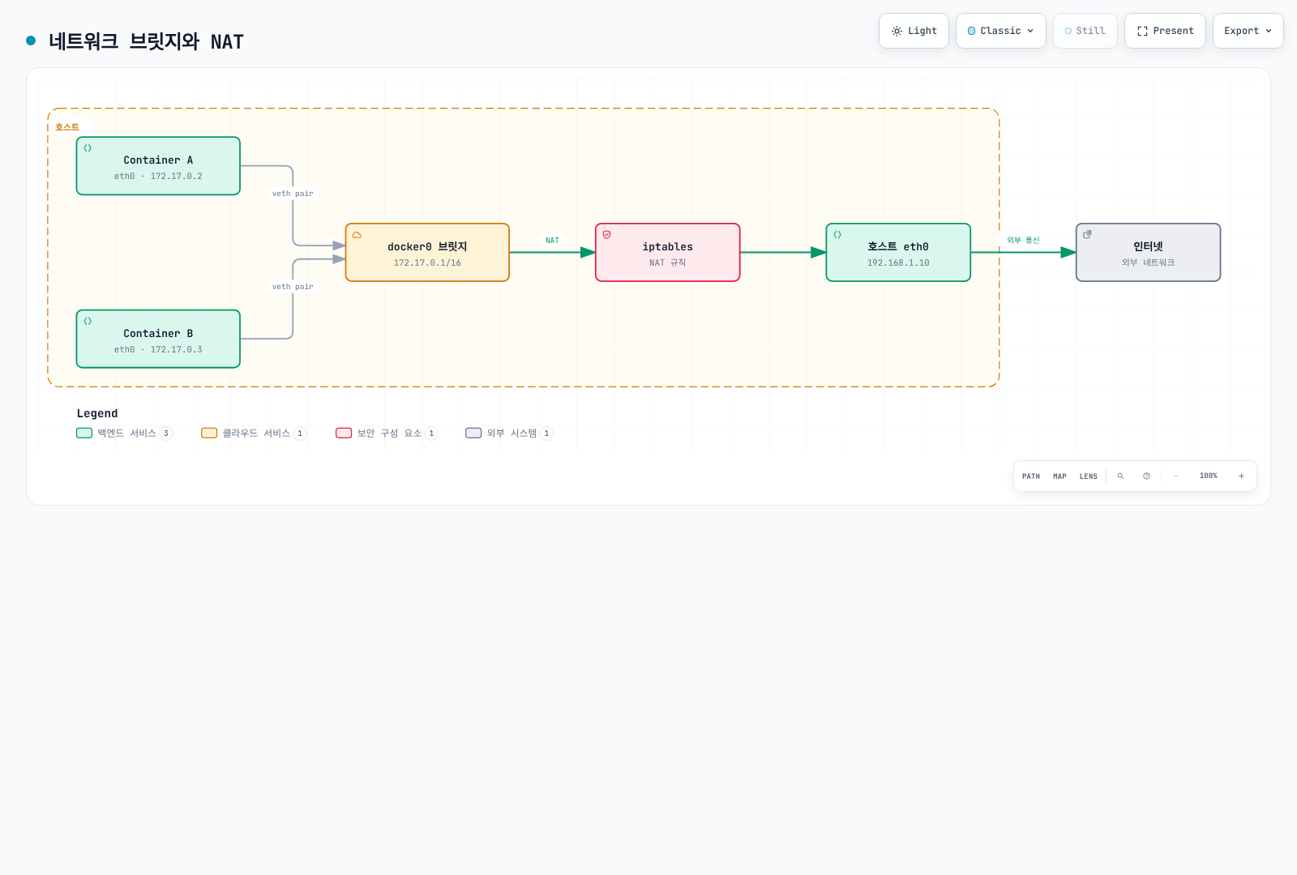Toggle the Still animation button
Image resolution: width=1297 pixels, height=875 pixels.
pyautogui.click(x=1085, y=31)
